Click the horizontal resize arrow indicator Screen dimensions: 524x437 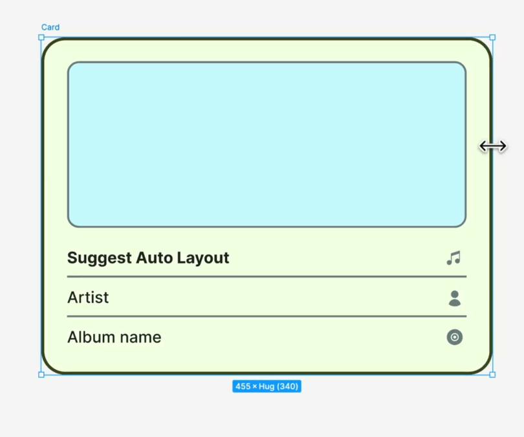493,146
